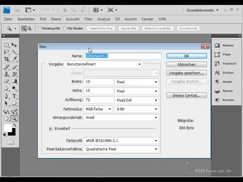Open the Ansicht menu

coord(131,19)
